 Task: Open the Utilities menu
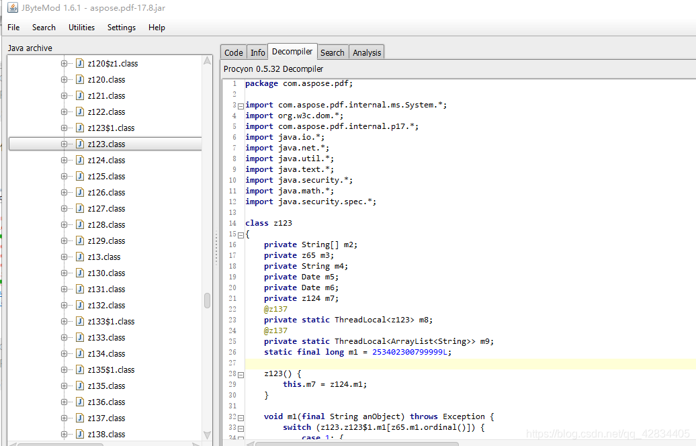click(x=82, y=28)
